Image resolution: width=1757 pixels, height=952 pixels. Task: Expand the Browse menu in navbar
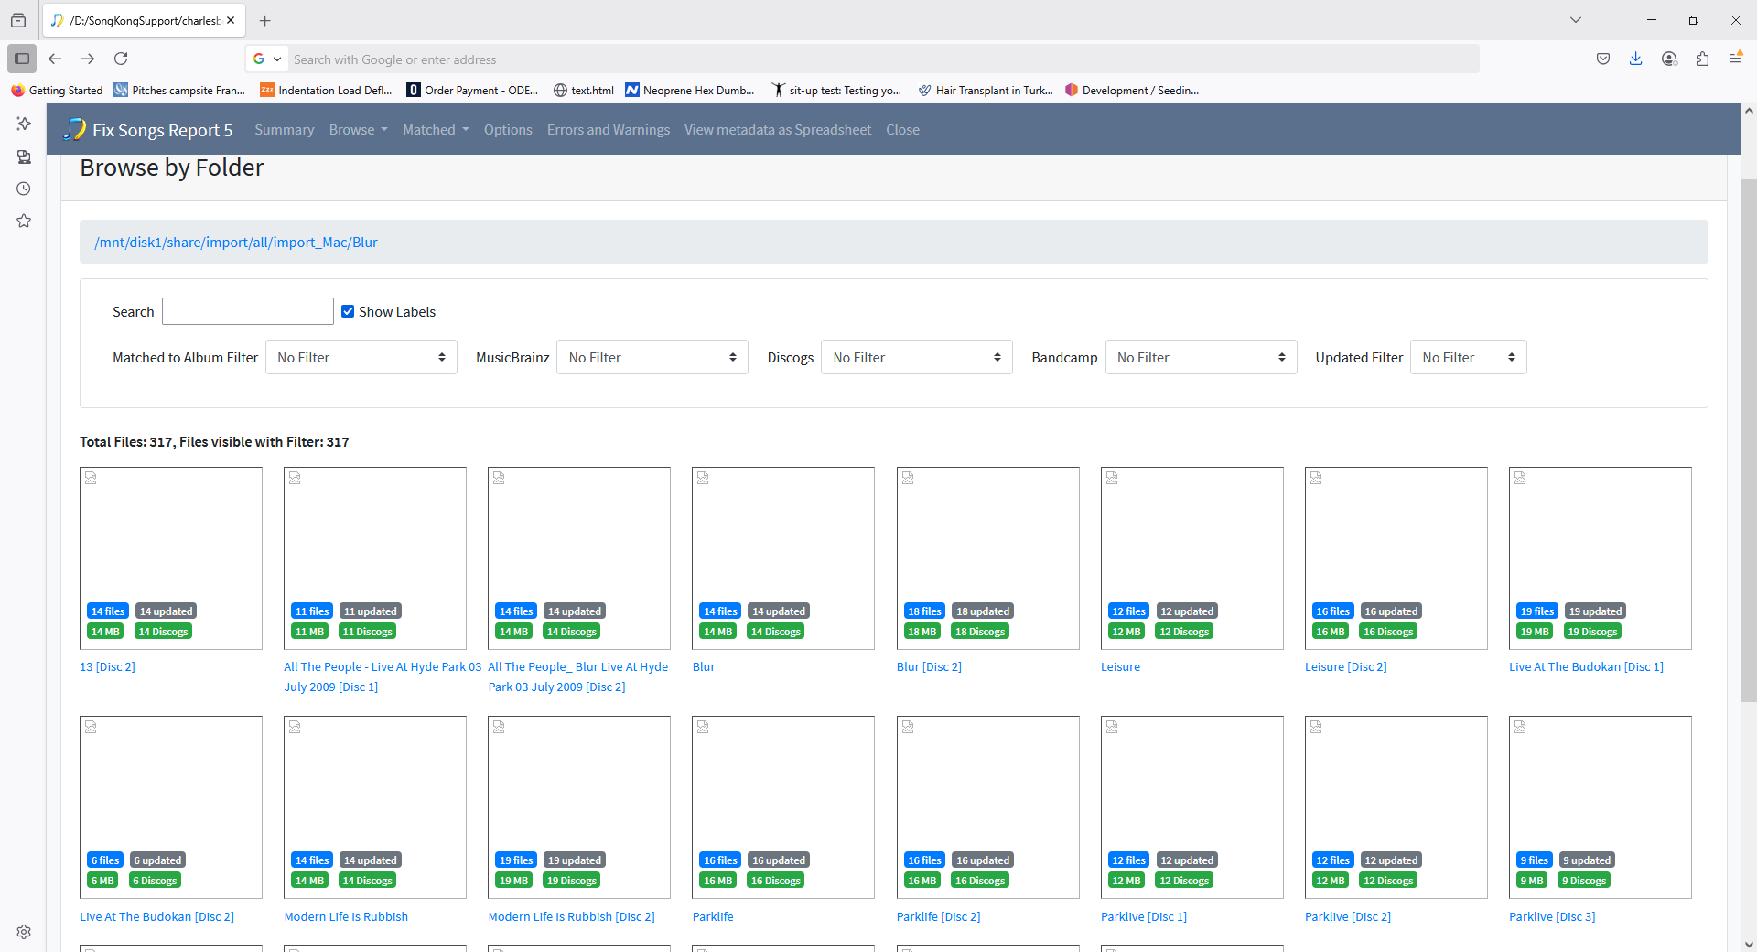(358, 130)
